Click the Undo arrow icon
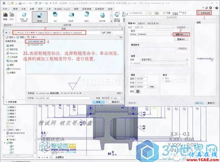Image resolution: width=220 pixels, height=162 pixels. pos(24,3)
